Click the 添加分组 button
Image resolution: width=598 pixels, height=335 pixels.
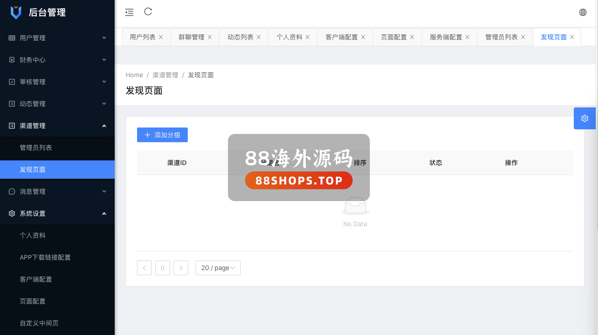[x=162, y=135]
